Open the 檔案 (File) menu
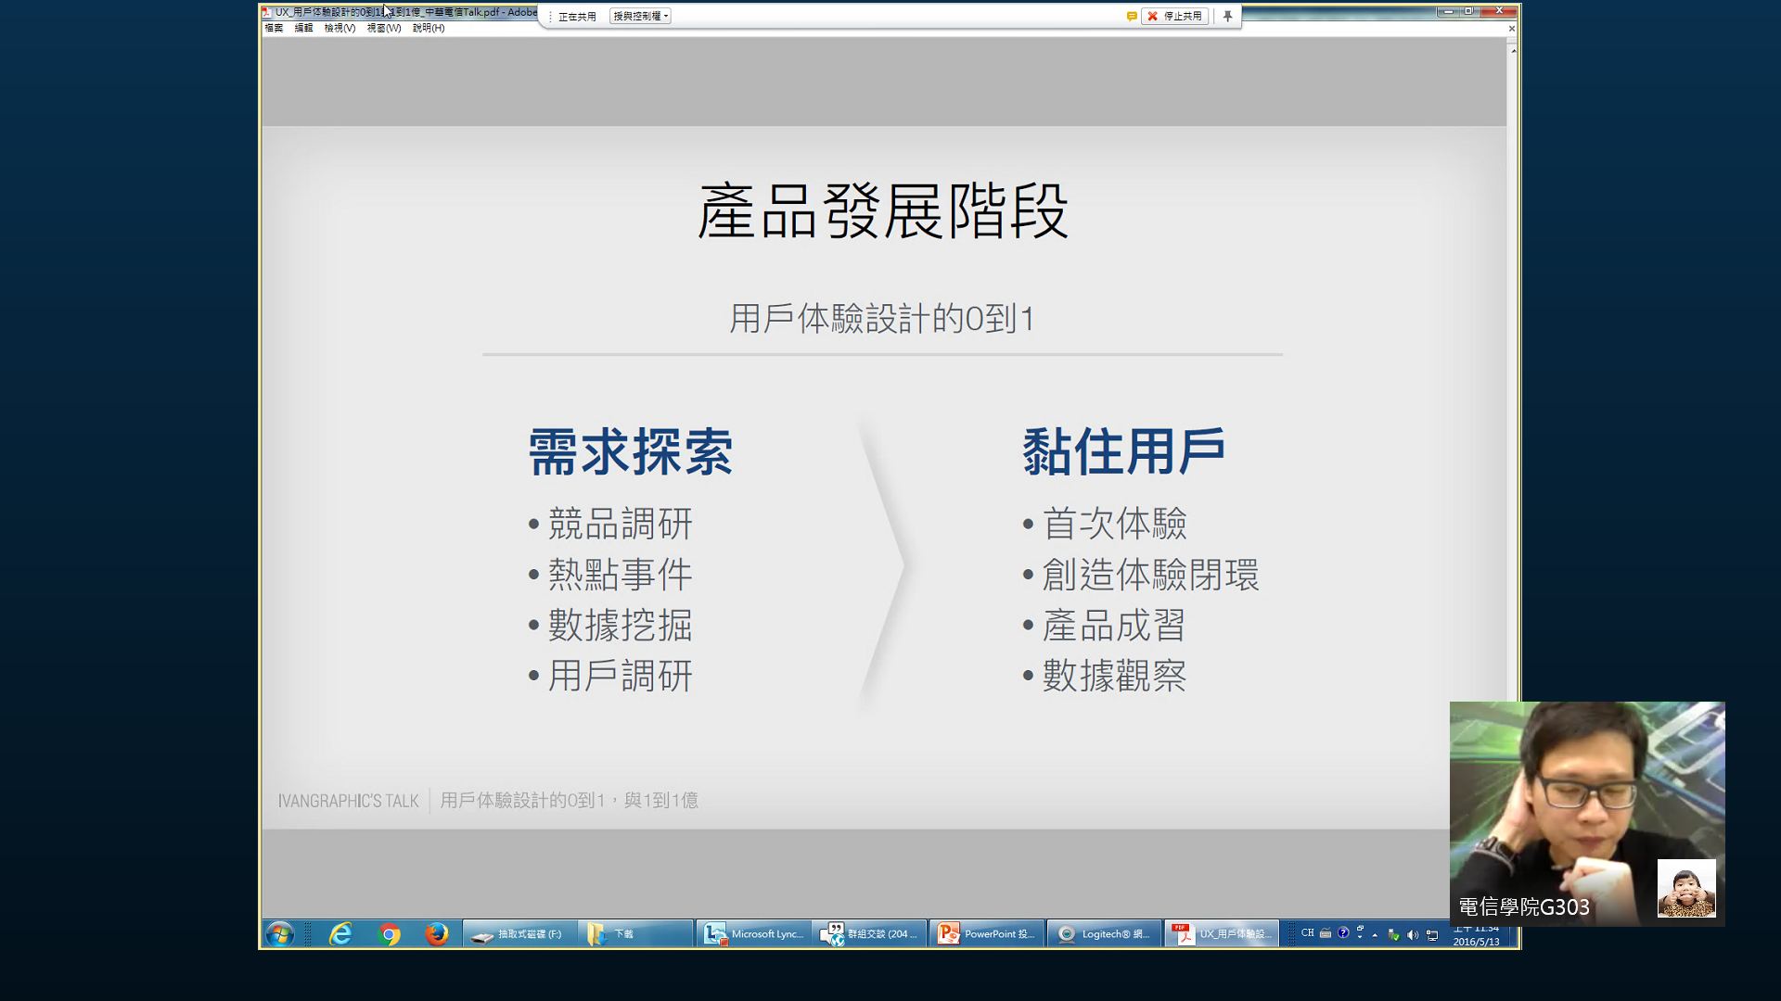Screen dimensions: 1781x1001 (x=274, y=28)
